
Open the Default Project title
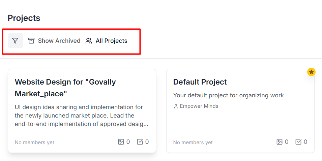(x=200, y=82)
